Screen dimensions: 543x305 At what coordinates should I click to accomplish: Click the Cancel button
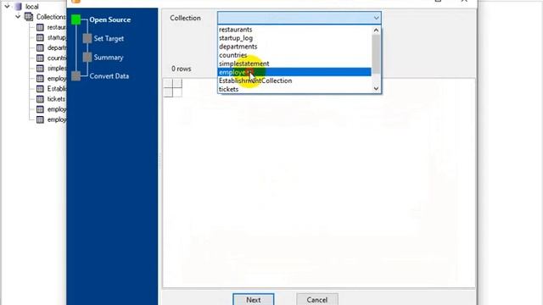click(316, 299)
